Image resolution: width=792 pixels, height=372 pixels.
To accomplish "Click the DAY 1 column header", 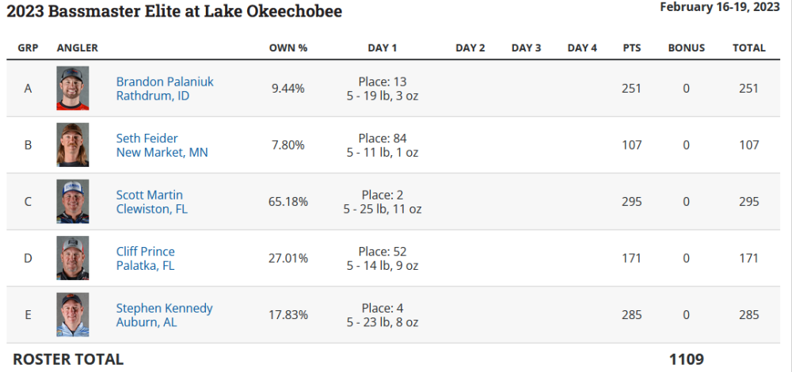I will pyautogui.click(x=383, y=48).
